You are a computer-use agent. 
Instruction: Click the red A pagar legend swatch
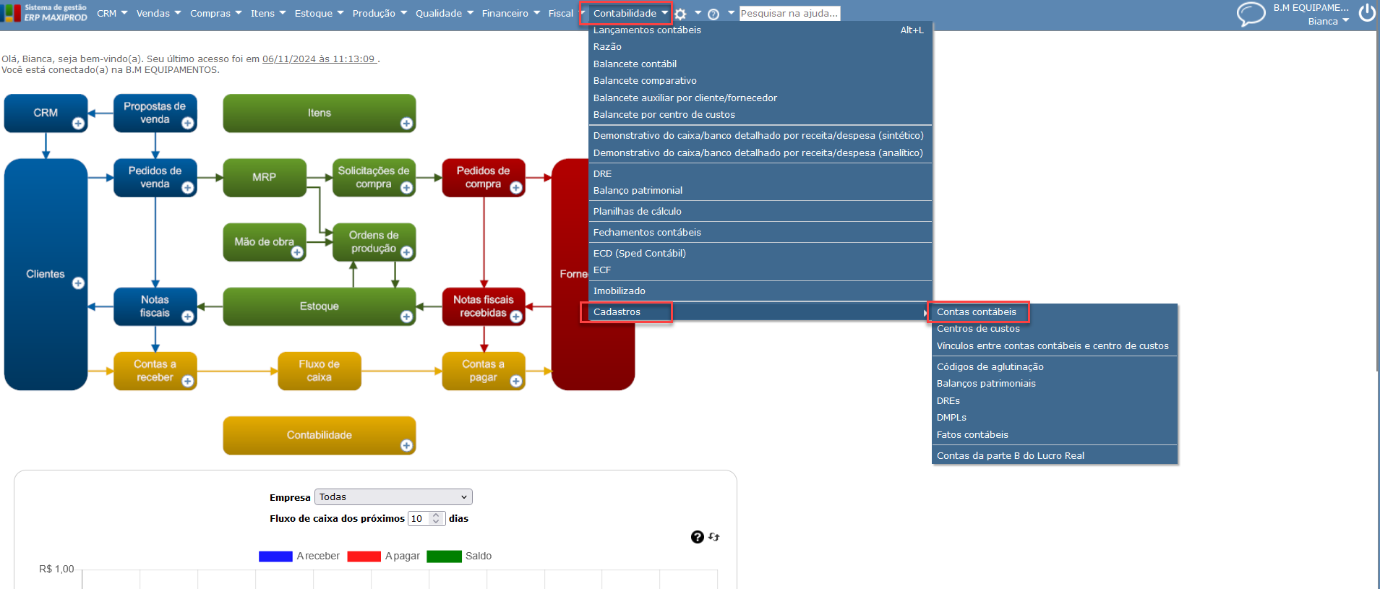(x=364, y=556)
